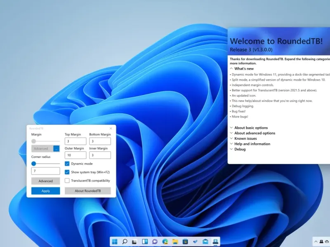Click the gray Advanced button

point(46,181)
